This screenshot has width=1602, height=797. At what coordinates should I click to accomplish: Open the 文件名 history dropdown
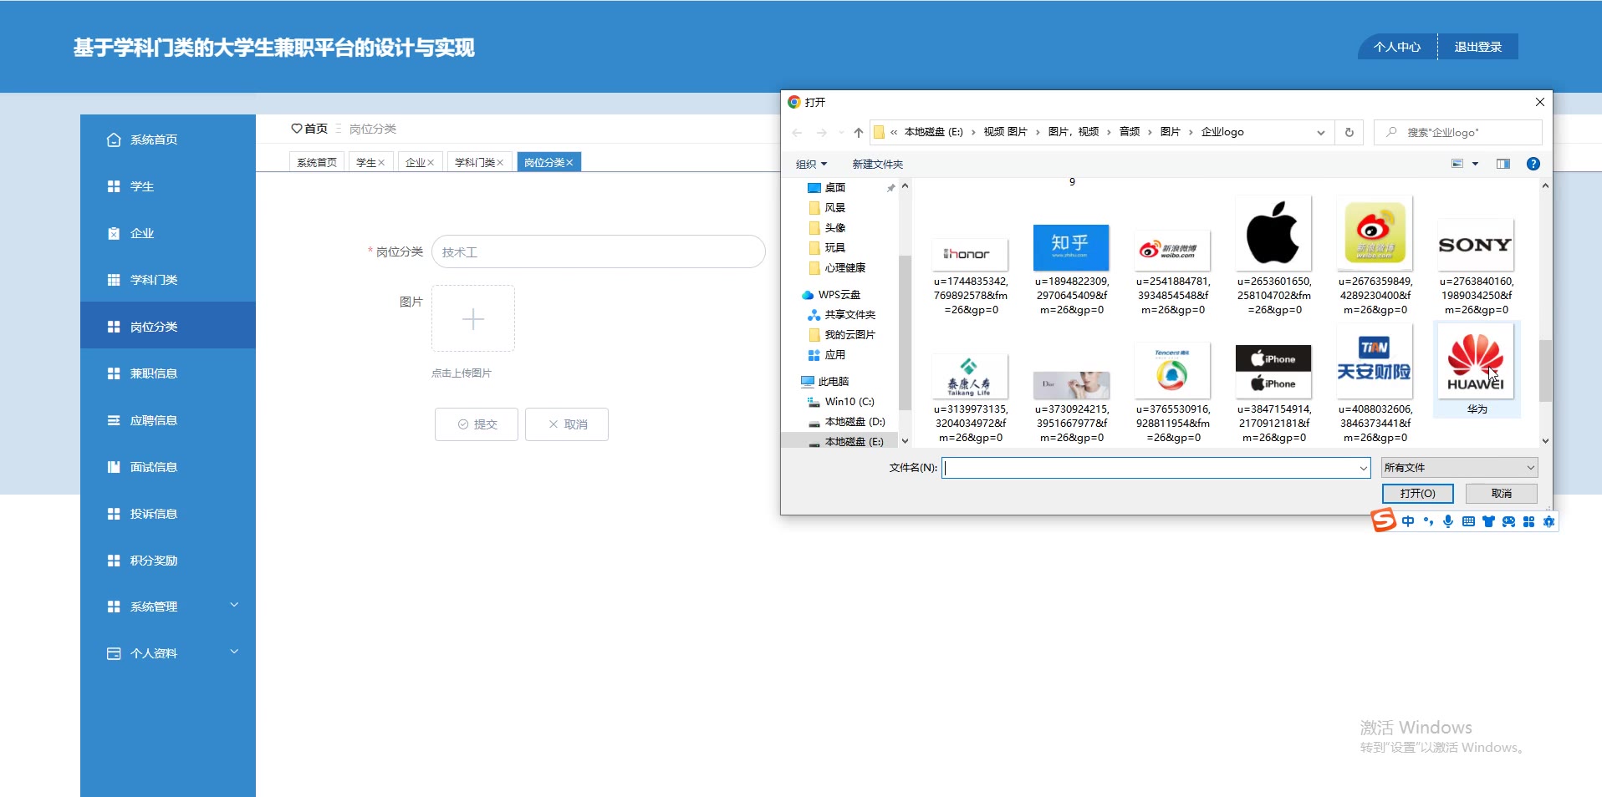(x=1364, y=469)
